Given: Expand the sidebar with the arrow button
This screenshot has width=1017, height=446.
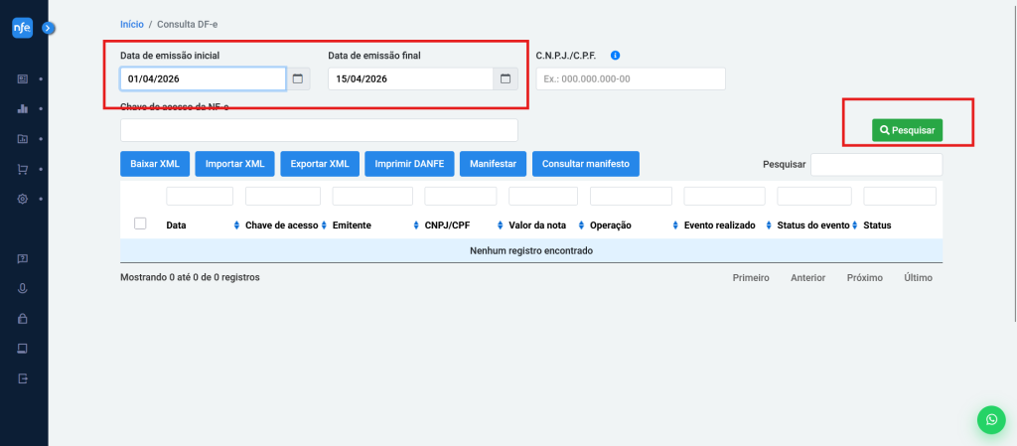Looking at the screenshot, I should (48, 28).
